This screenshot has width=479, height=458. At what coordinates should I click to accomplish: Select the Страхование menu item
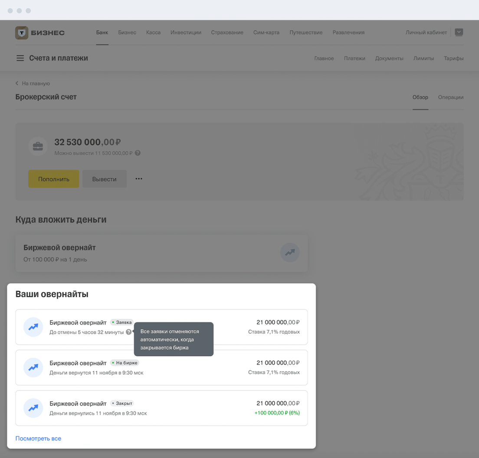[227, 32]
